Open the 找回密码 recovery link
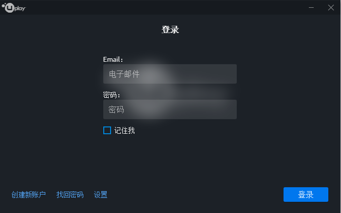The height and width of the screenshot is (213, 341). (70, 195)
